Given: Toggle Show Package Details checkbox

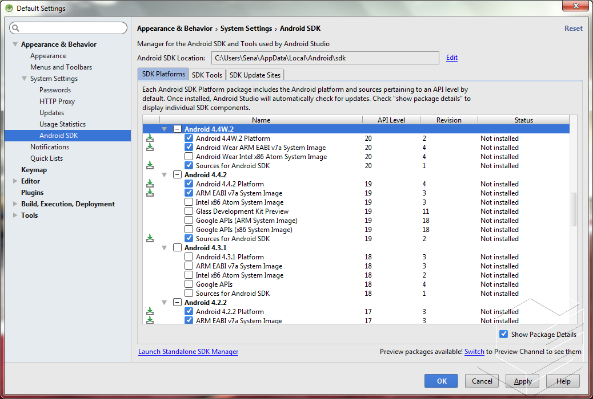Looking at the screenshot, I should point(503,334).
